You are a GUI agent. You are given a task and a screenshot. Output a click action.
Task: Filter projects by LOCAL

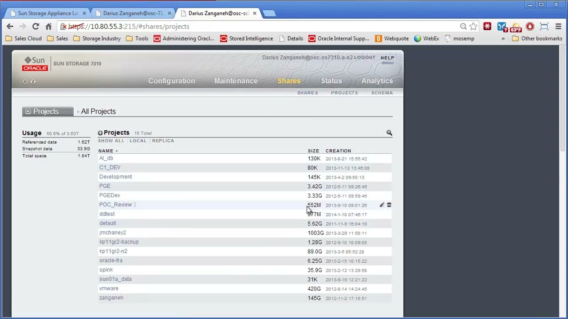pos(138,141)
